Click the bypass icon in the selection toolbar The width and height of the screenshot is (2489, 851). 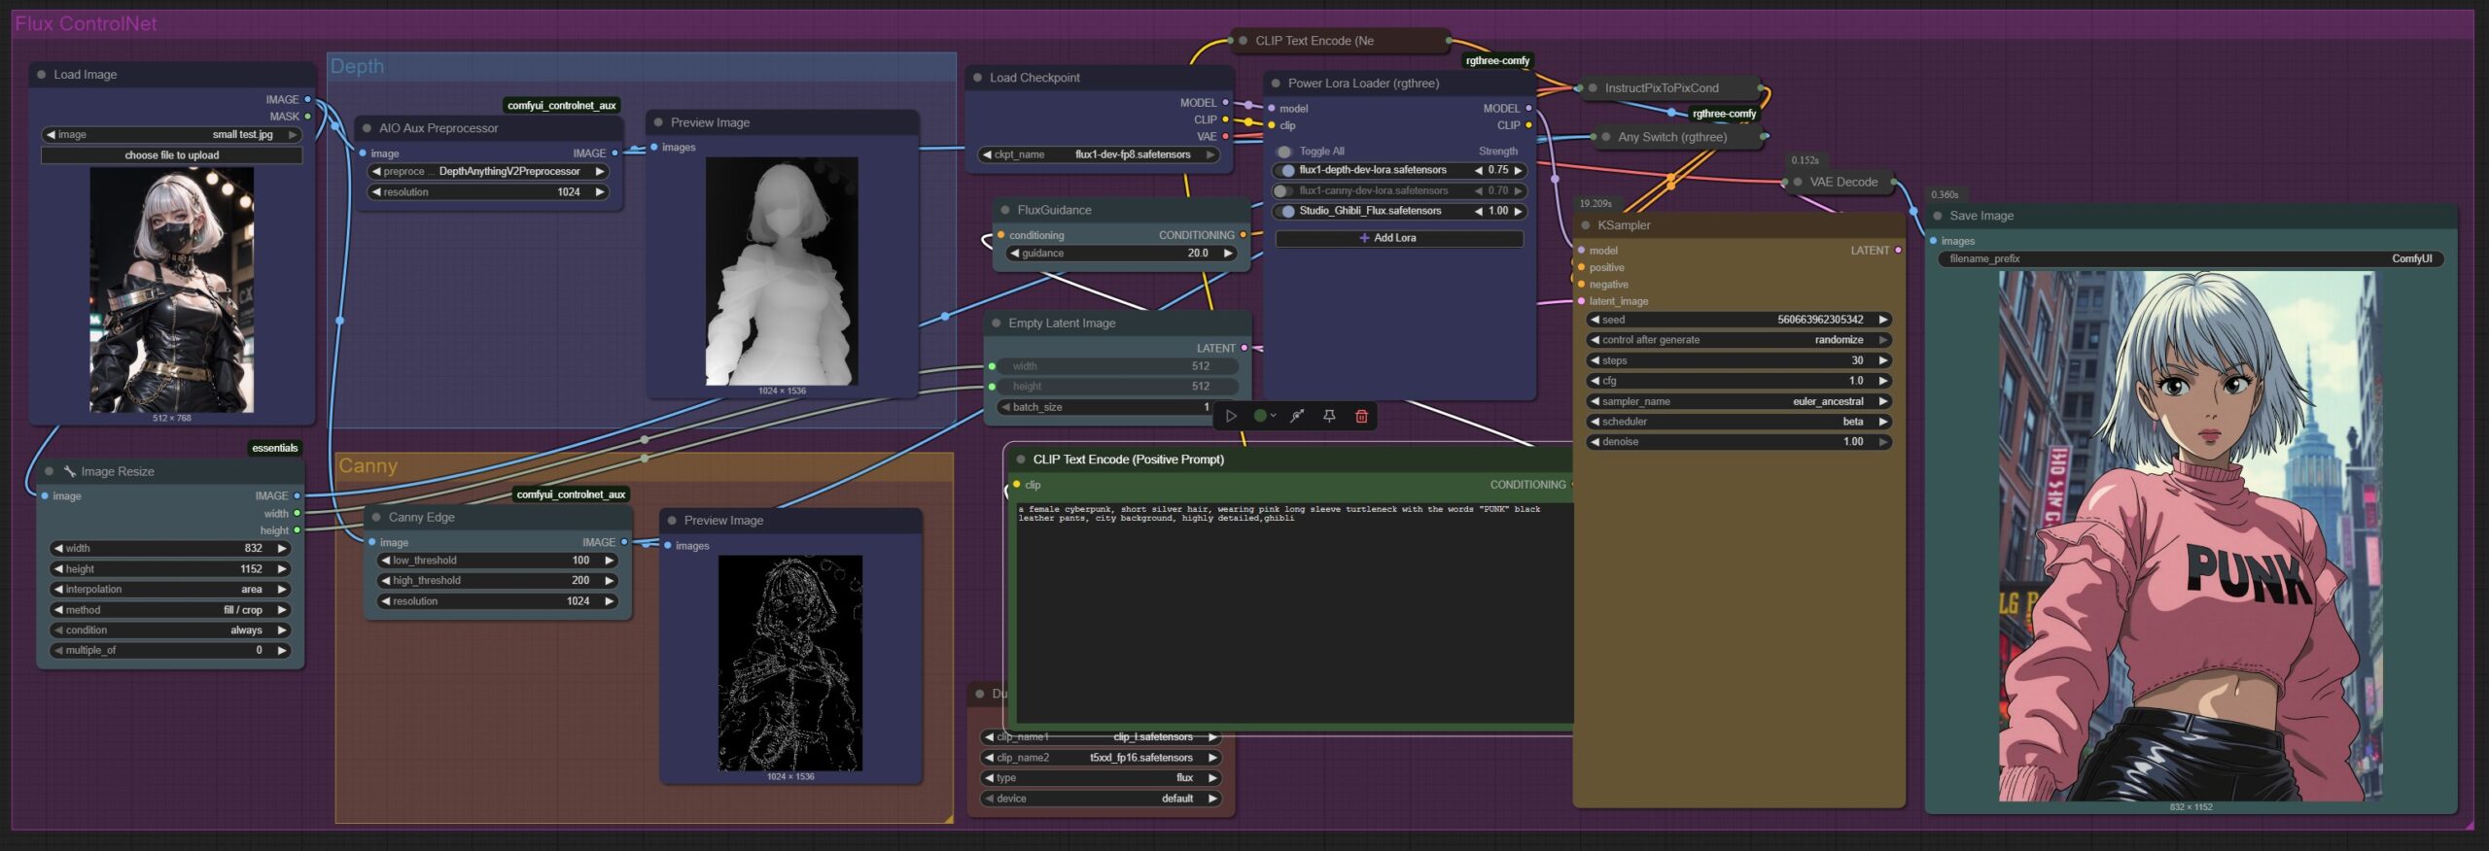tap(1297, 416)
